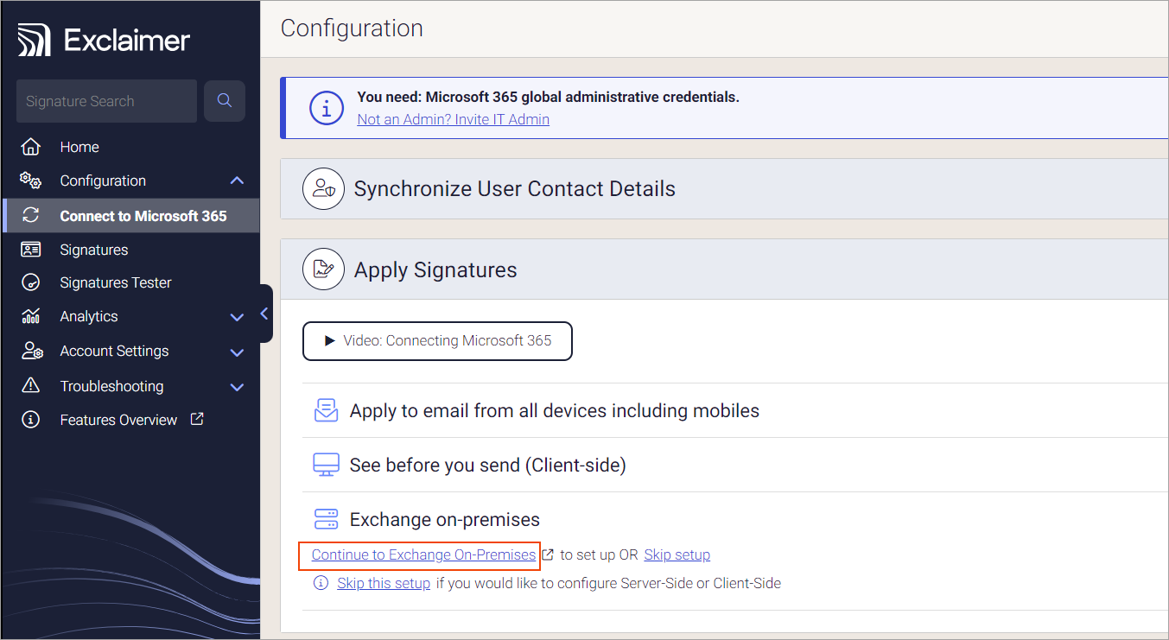
Task: Click the Configuration page title
Action: (x=352, y=28)
